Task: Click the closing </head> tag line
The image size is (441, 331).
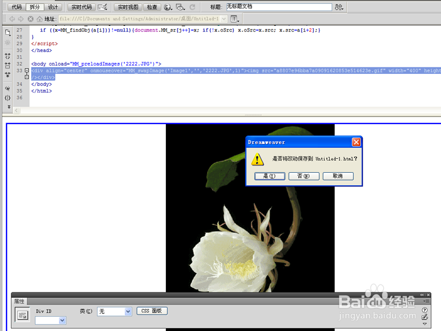Action: (x=41, y=50)
